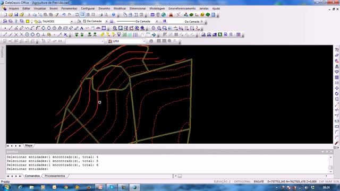Toggle layer TALHOES light bulb visibility
Screen dimensions: 340x191
tap(32, 21)
